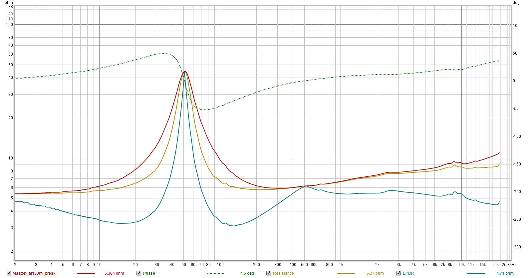Image resolution: width=530 pixels, height=278 pixels.
Task: Hide the Resistance trace via its checkbox
Action: tap(269, 273)
